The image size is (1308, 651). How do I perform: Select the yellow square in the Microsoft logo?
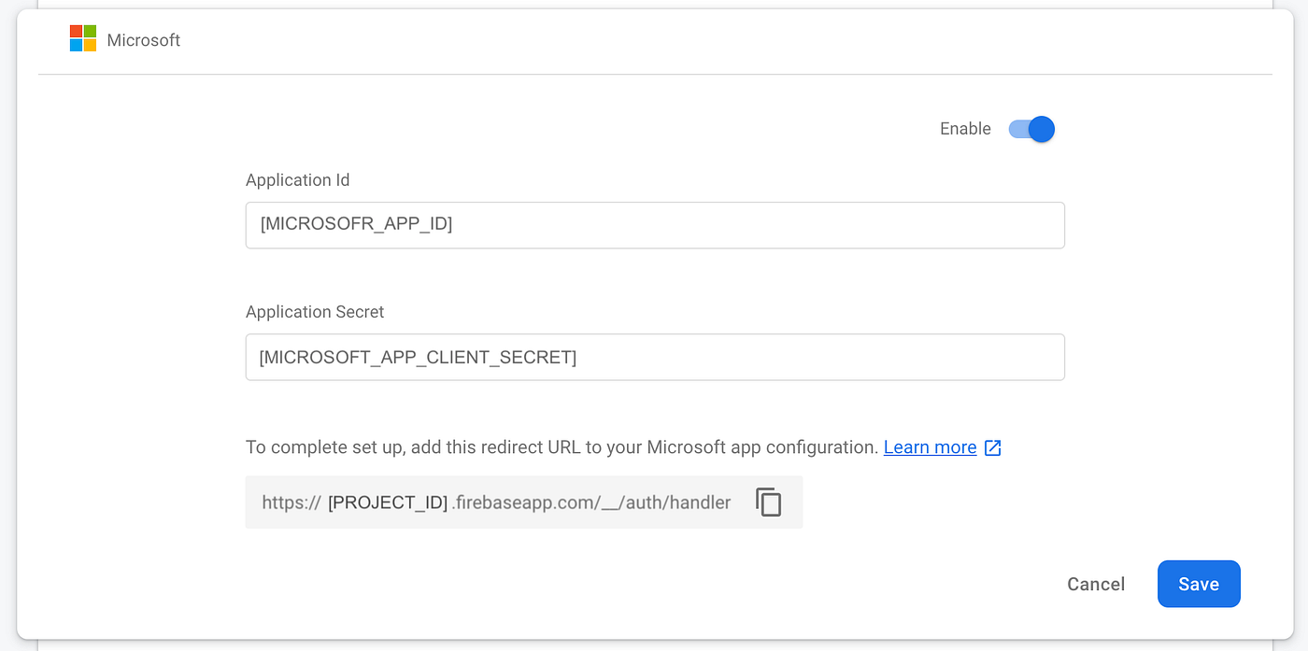click(90, 46)
